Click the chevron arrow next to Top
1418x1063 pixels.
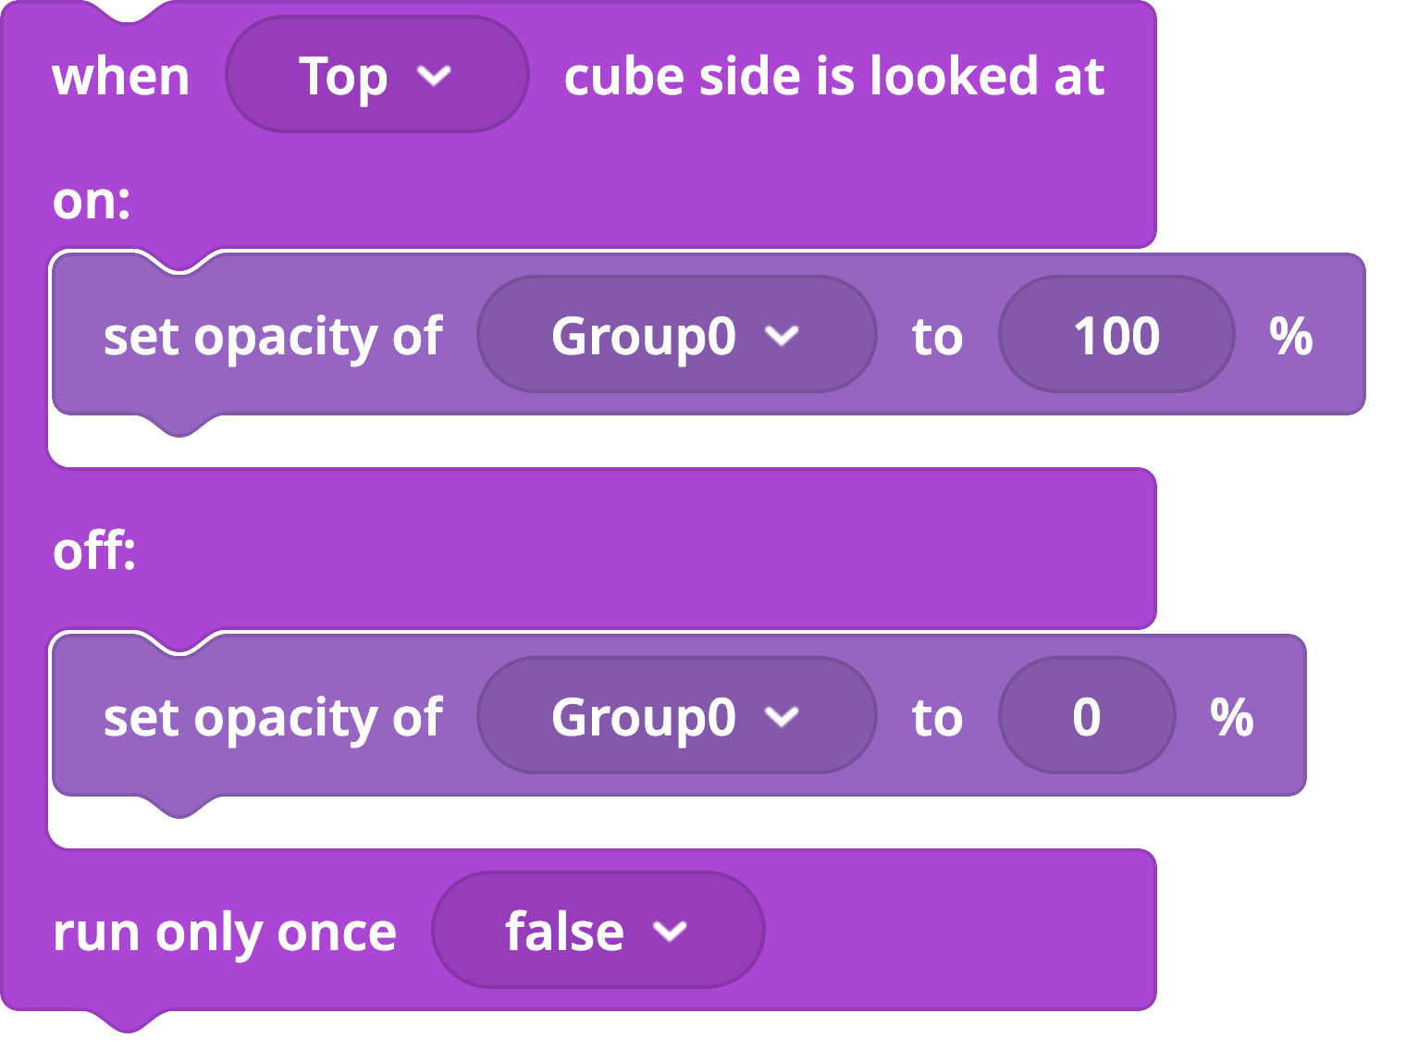(x=434, y=75)
